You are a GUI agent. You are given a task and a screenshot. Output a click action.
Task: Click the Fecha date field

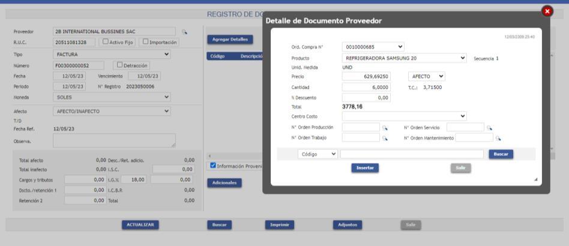[x=69, y=76]
